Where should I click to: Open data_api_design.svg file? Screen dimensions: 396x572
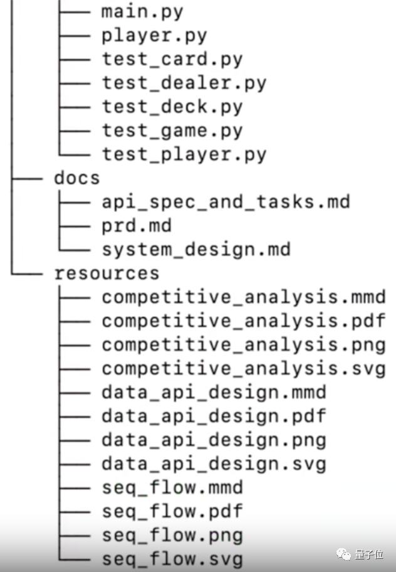click(214, 464)
